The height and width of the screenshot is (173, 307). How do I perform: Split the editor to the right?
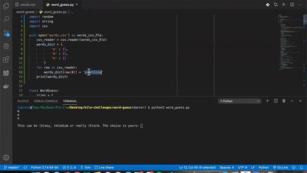[x=292, y=4]
